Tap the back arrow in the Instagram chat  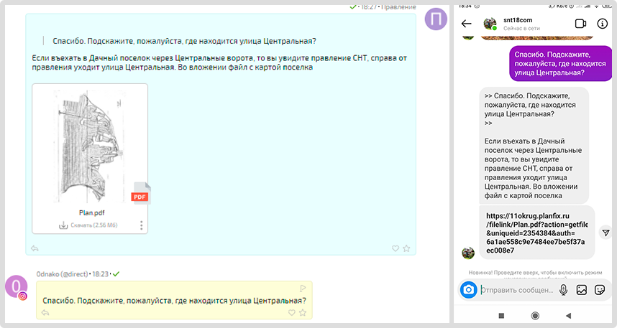click(466, 24)
